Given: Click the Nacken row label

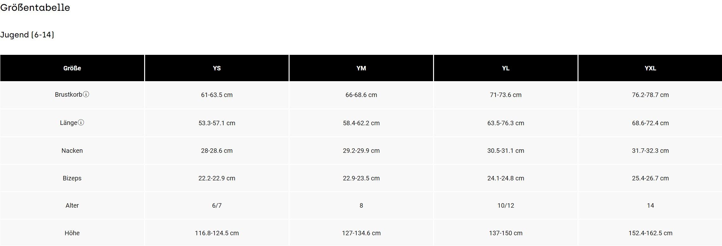Looking at the screenshot, I should (x=72, y=151).
